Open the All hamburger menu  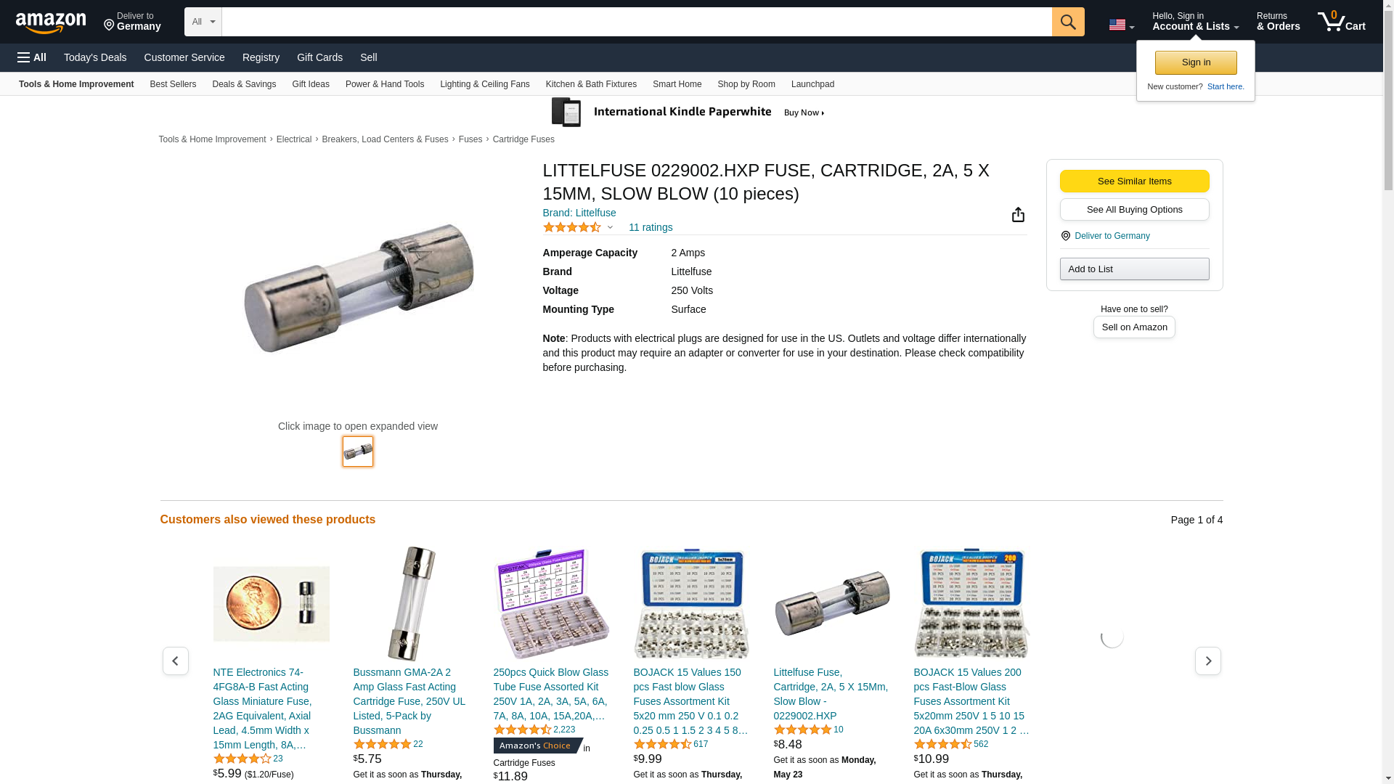[x=32, y=57]
